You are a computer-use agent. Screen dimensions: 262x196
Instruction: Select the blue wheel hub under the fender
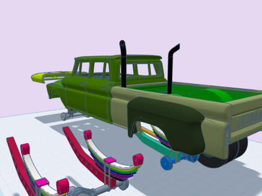pyautogui.click(x=166, y=163)
